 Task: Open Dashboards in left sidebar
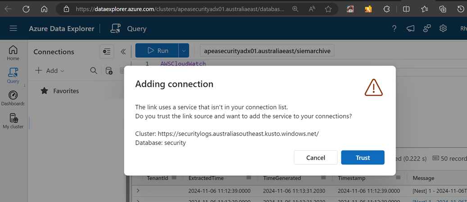[13, 98]
